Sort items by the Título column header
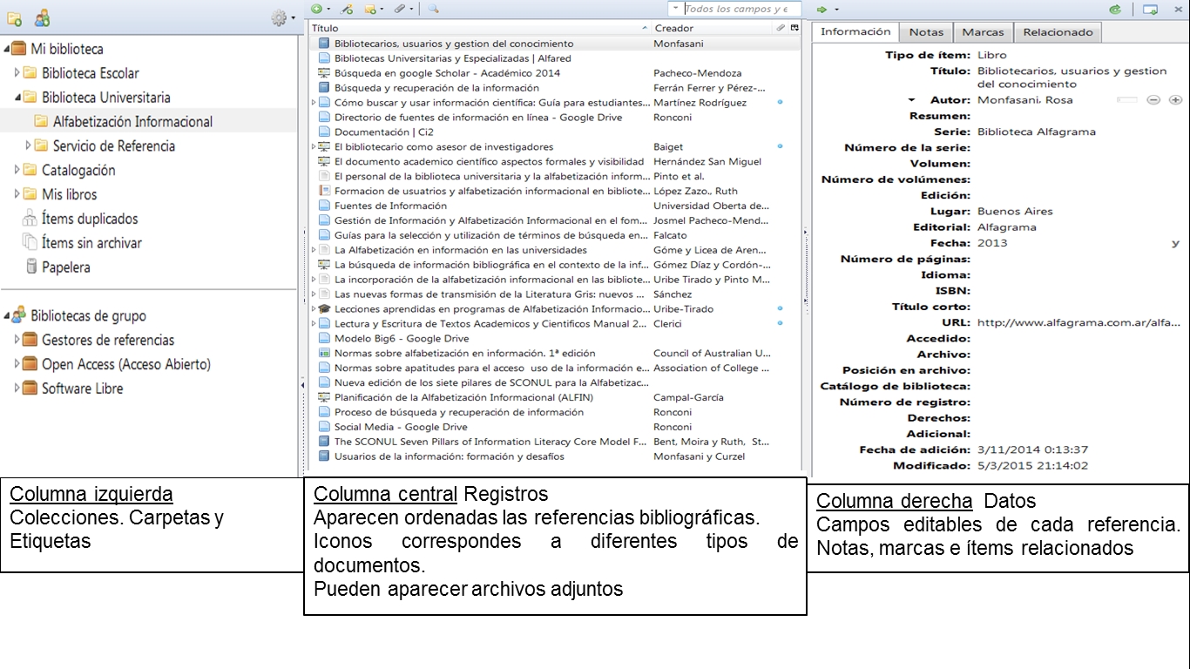This screenshot has height=669, width=1190. pyautogui.click(x=480, y=29)
